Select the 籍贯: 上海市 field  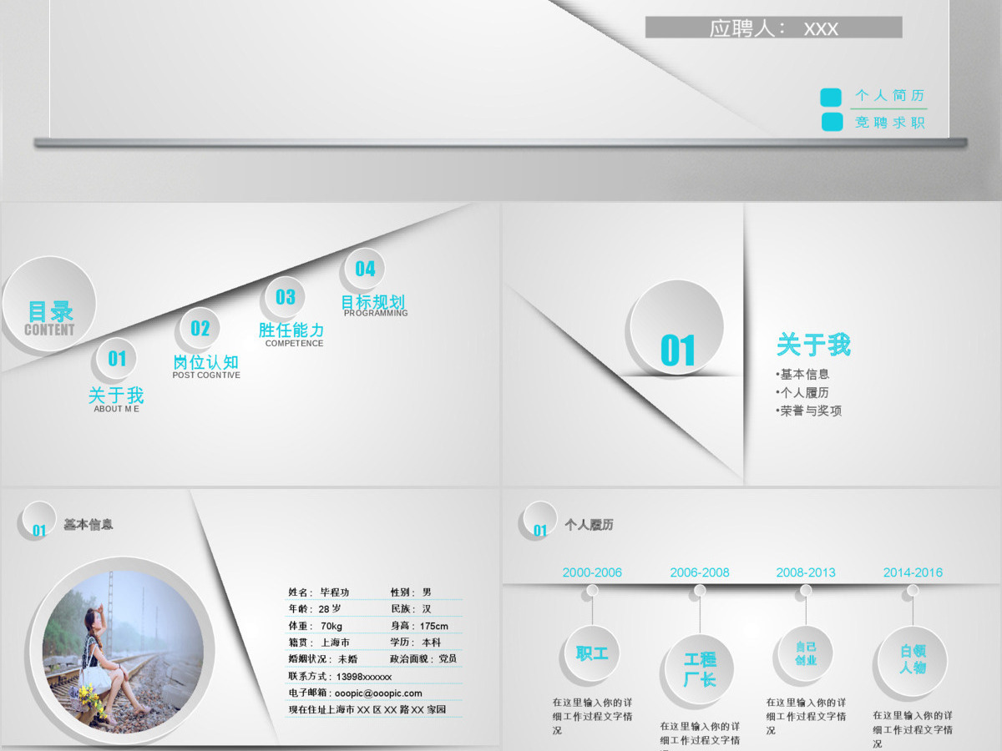(x=319, y=643)
